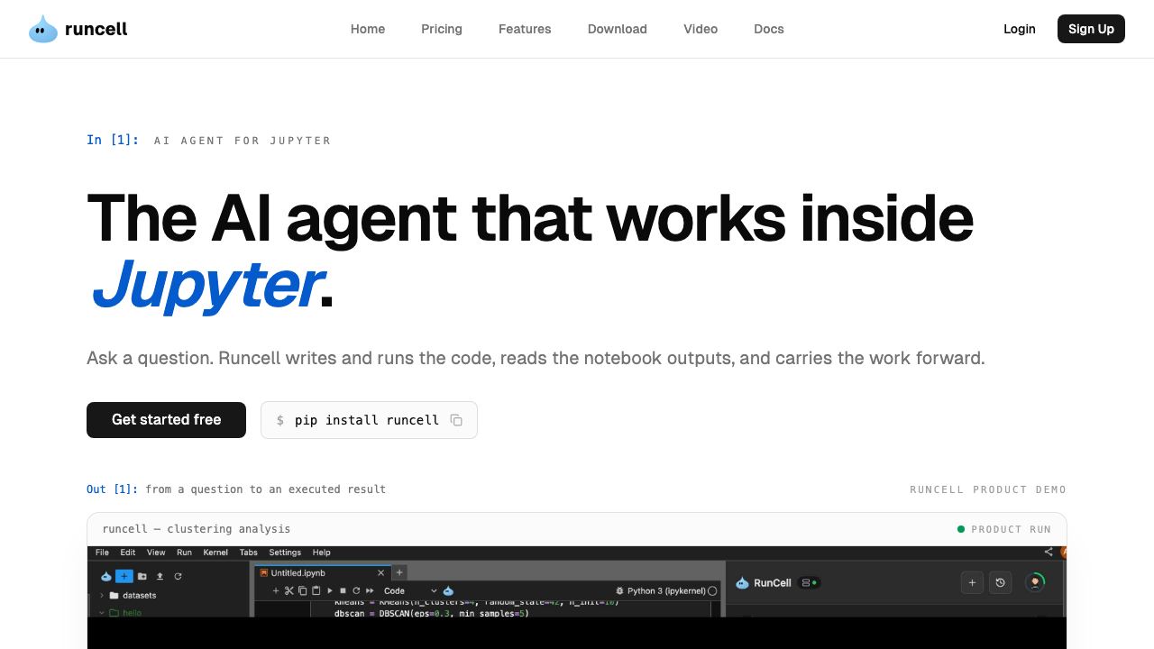Click the datasets folder icon in demo

114,596
